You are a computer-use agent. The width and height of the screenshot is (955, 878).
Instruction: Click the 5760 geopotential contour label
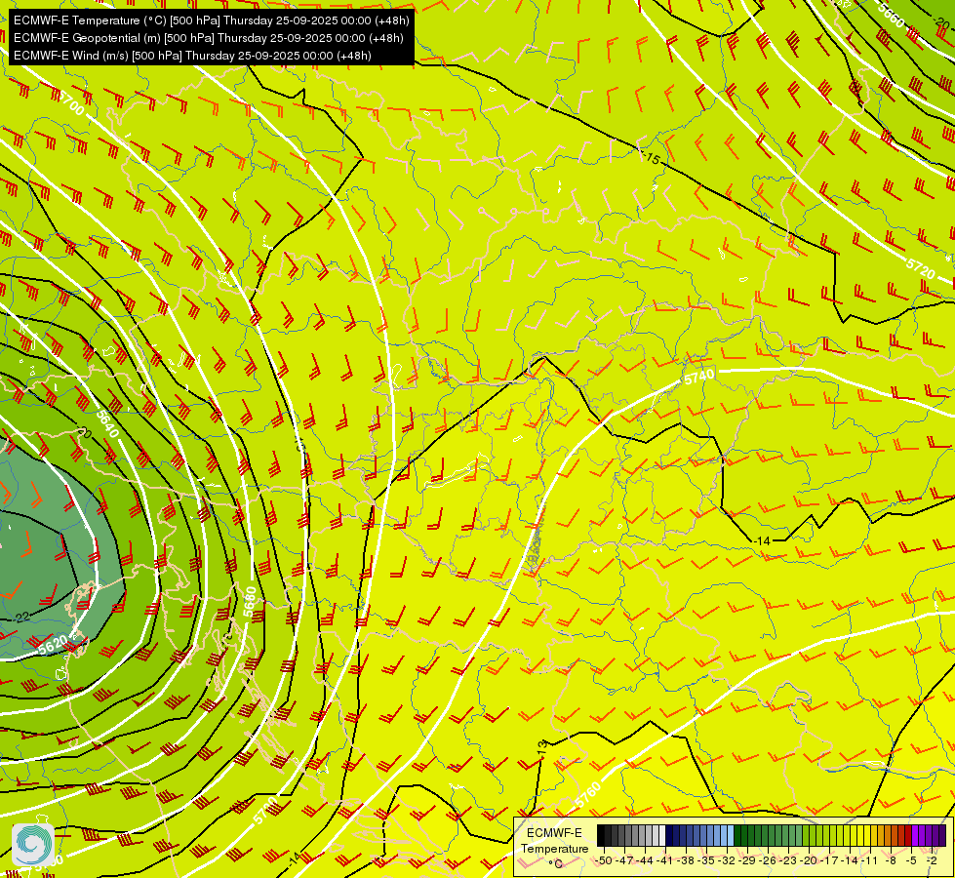coord(588,795)
